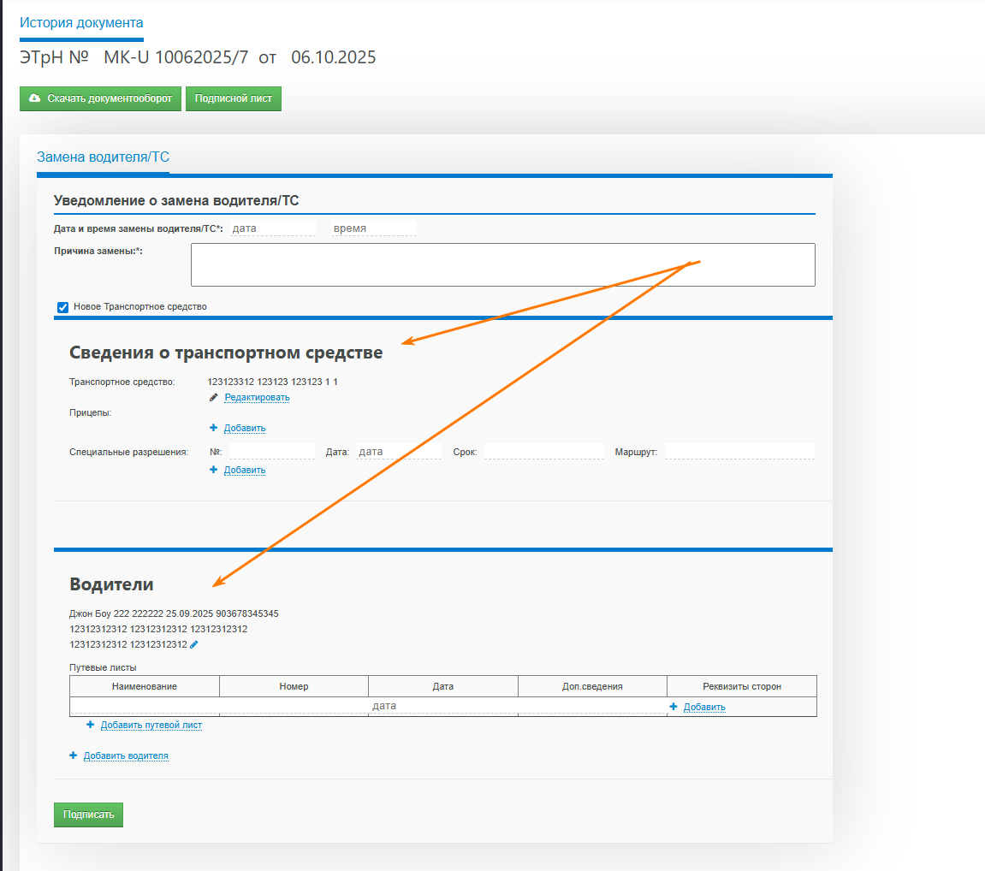Focus the replacement время field
The height and width of the screenshot is (871, 985).
click(374, 228)
